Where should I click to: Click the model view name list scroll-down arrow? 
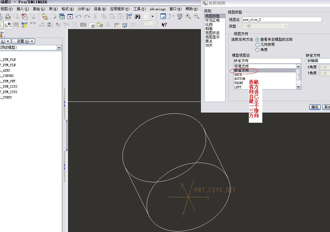pyautogui.click(x=299, y=87)
